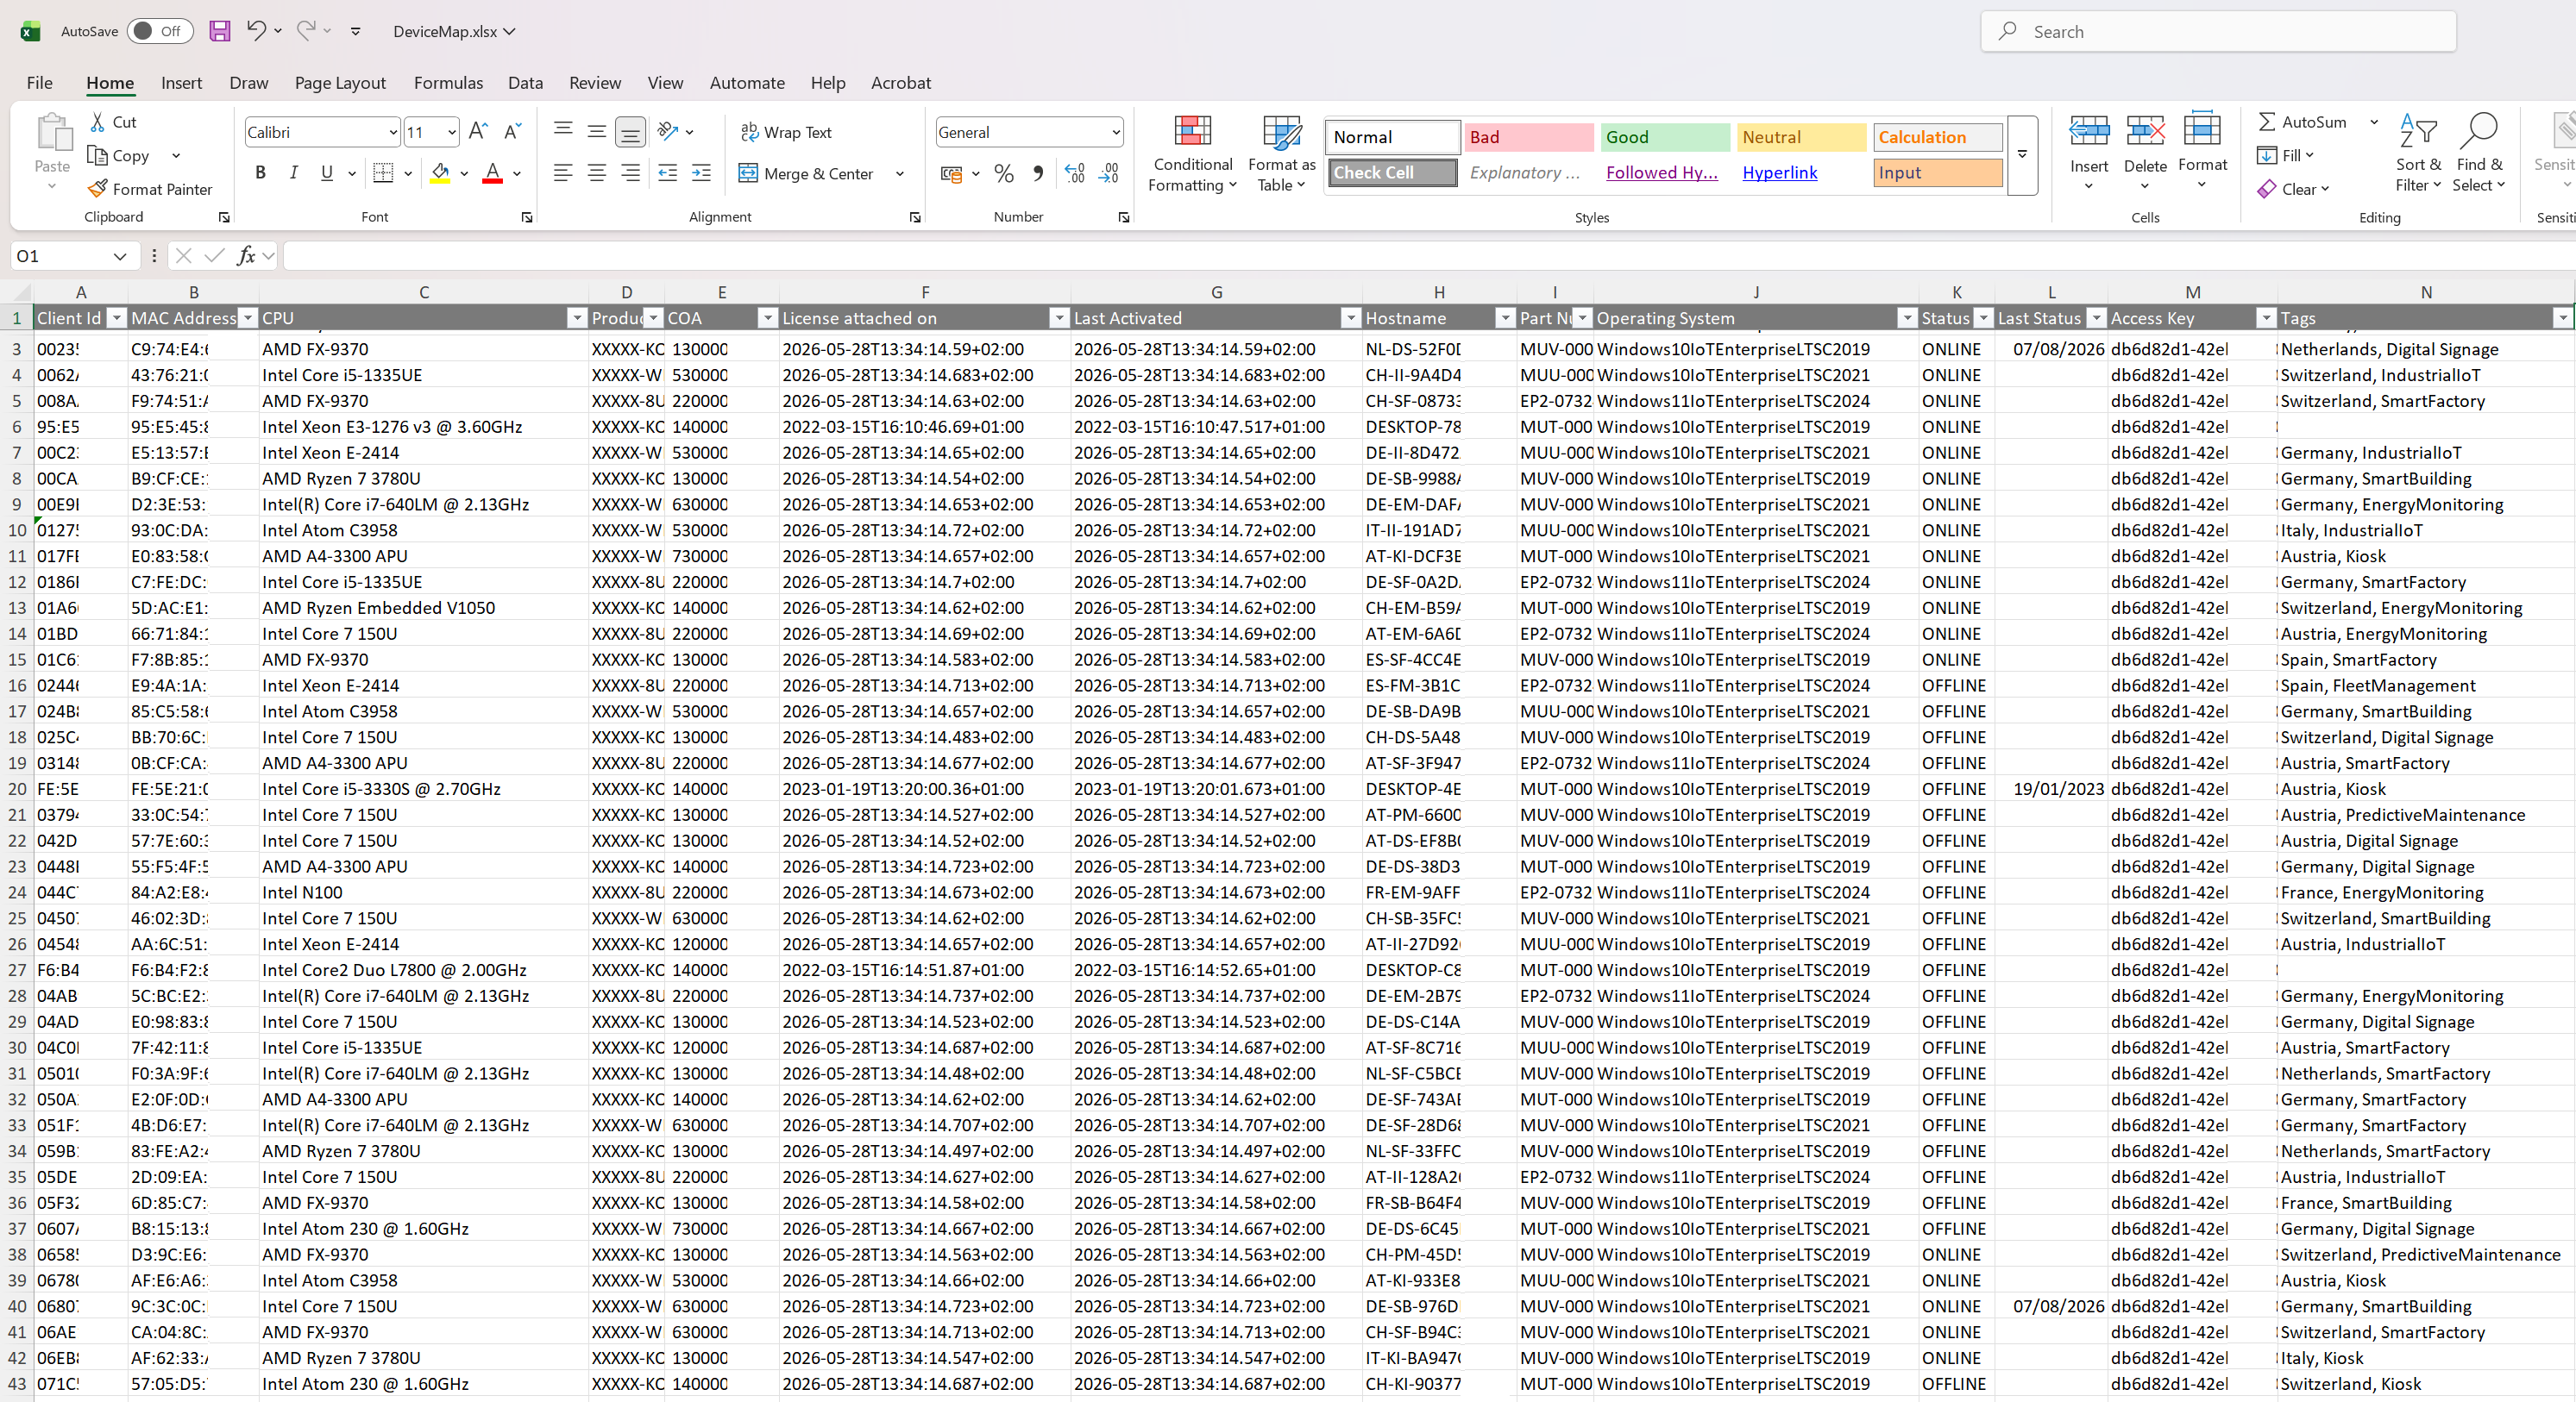2576x1402 pixels.
Task: Click the Decrease Decimal icon
Action: click(1109, 174)
